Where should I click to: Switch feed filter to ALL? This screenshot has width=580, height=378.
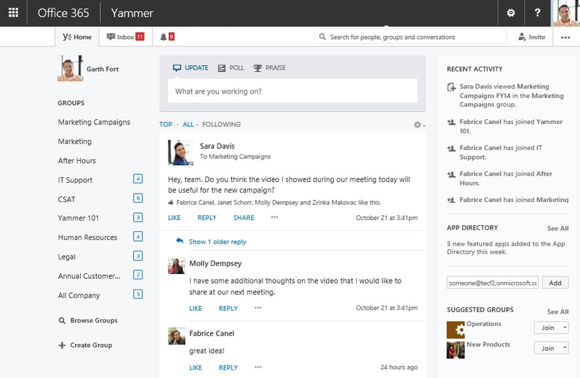tap(188, 124)
